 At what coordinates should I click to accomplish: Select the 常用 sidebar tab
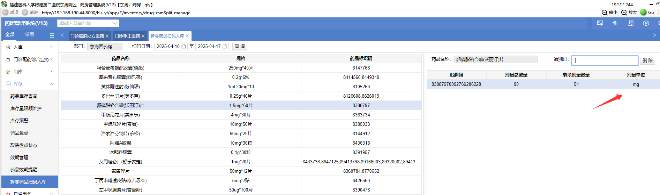pyautogui.click(x=30, y=34)
